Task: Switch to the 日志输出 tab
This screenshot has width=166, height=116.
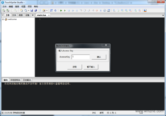Action: pos(27,80)
